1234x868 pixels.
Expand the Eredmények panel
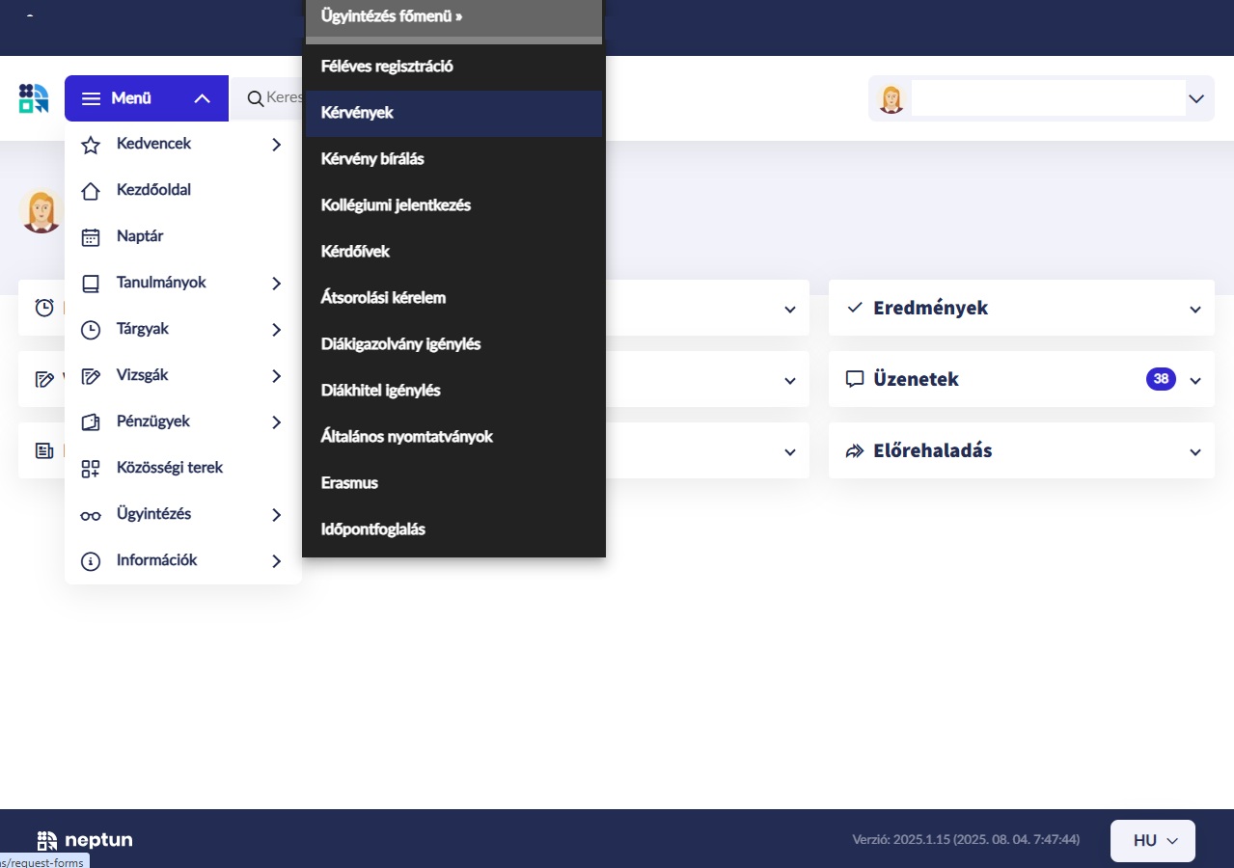click(x=1195, y=310)
